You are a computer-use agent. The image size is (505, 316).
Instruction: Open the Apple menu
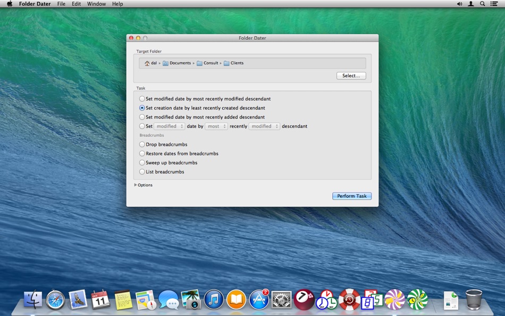(10, 4)
